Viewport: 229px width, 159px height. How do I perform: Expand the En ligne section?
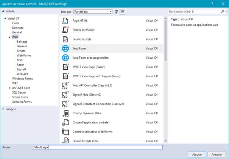pos(3,109)
